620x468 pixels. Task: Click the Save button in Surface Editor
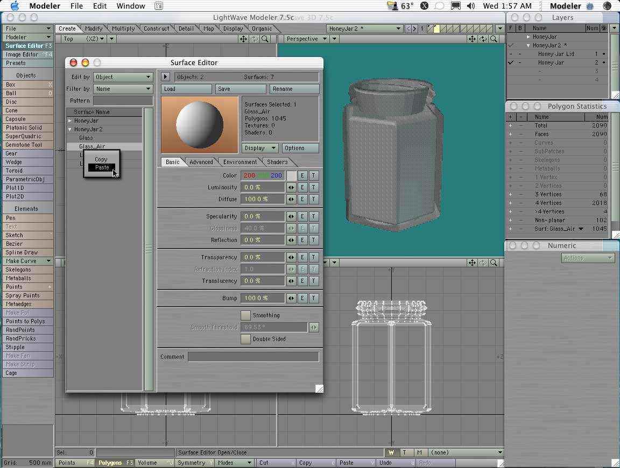tap(241, 89)
